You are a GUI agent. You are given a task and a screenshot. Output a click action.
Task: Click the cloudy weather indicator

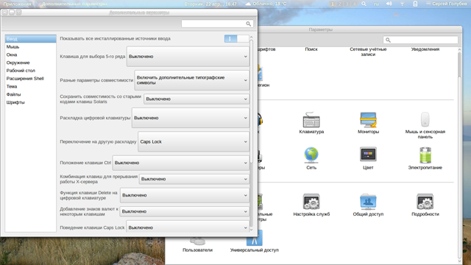pos(266,4)
